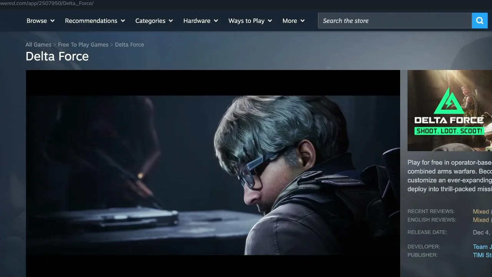
Task: Open the More menu
Action: click(x=294, y=21)
